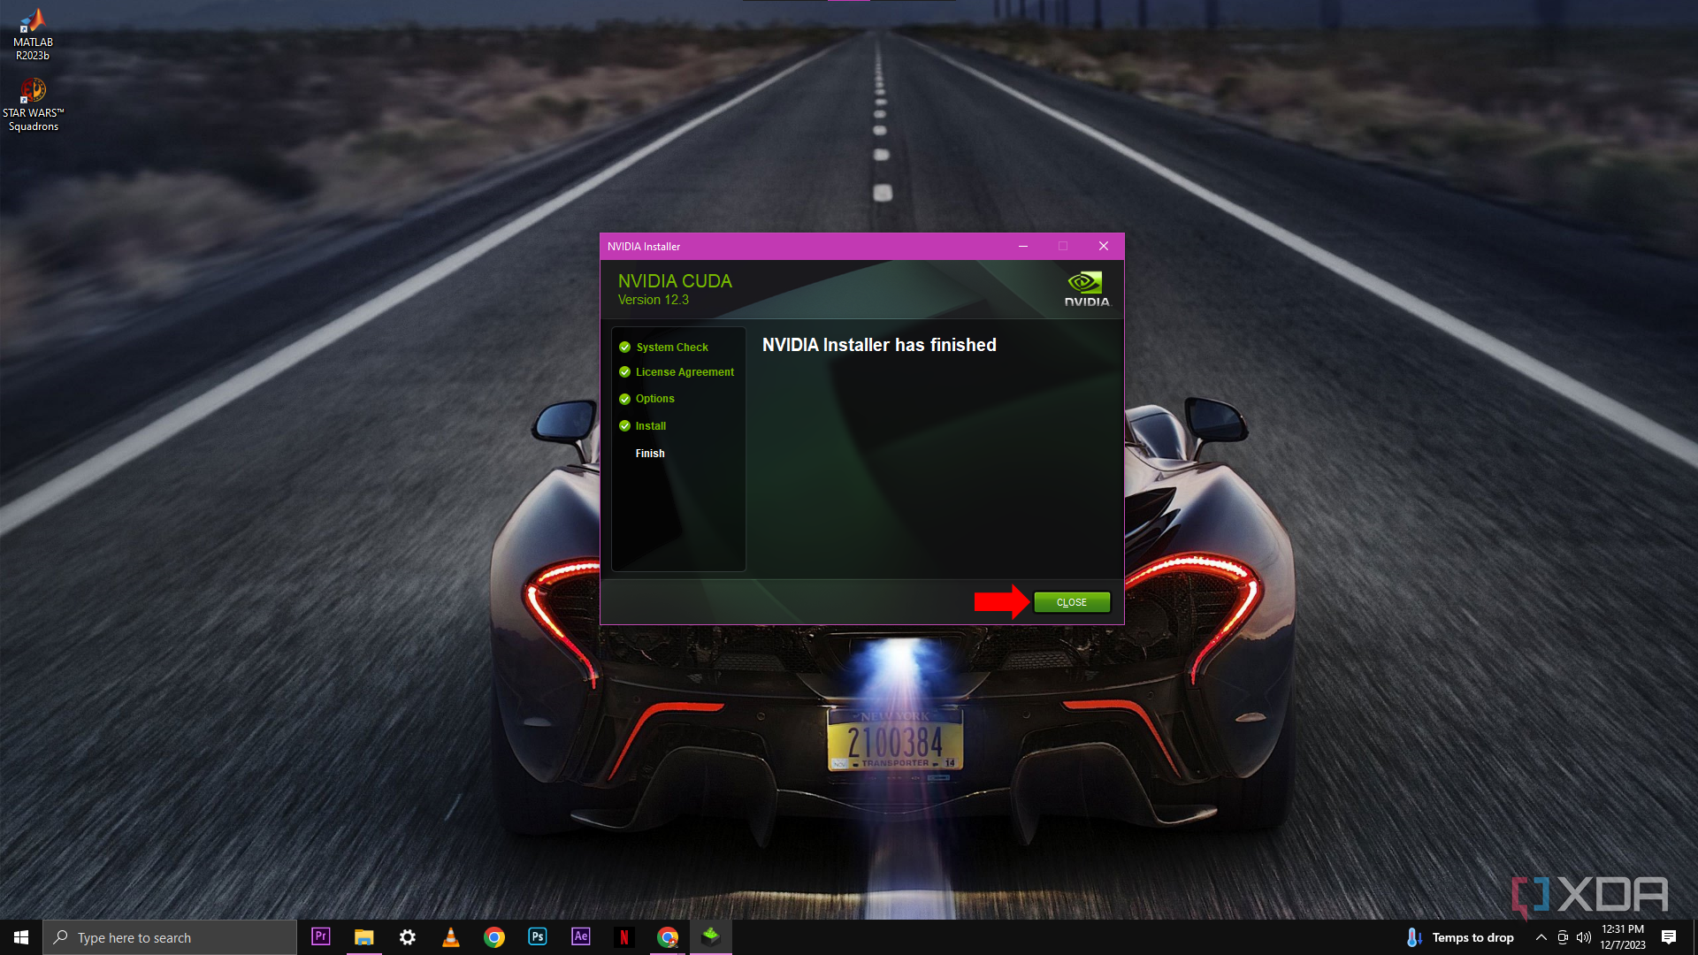The height and width of the screenshot is (955, 1698).
Task: Click the green checkmark beside the Install step
Action: point(624,425)
